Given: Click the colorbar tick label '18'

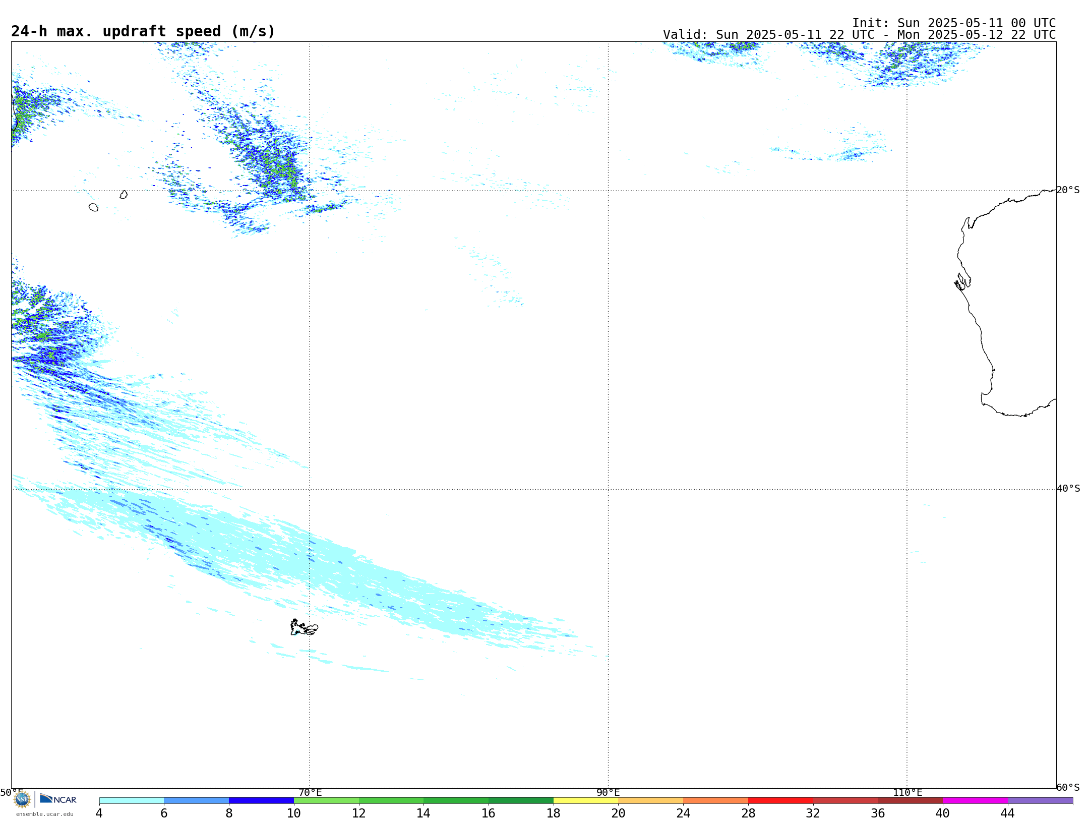Looking at the screenshot, I should pyautogui.click(x=554, y=813).
